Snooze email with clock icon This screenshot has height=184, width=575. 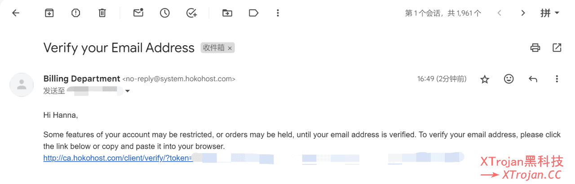[165, 13]
